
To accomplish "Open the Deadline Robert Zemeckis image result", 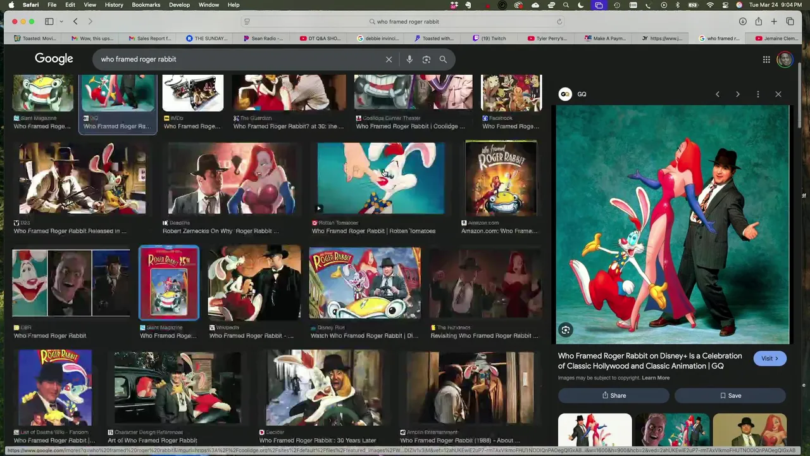I will [x=232, y=179].
